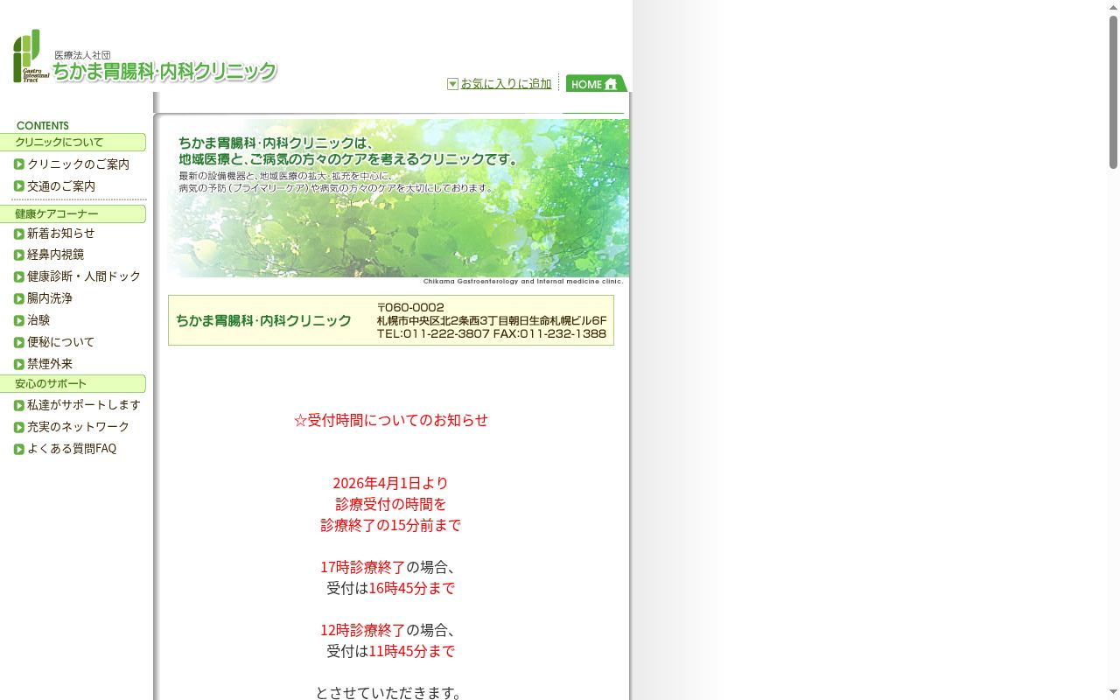1120x700 pixels.
Task: Open 交通のご案内 menu item
Action: [61, 185]
